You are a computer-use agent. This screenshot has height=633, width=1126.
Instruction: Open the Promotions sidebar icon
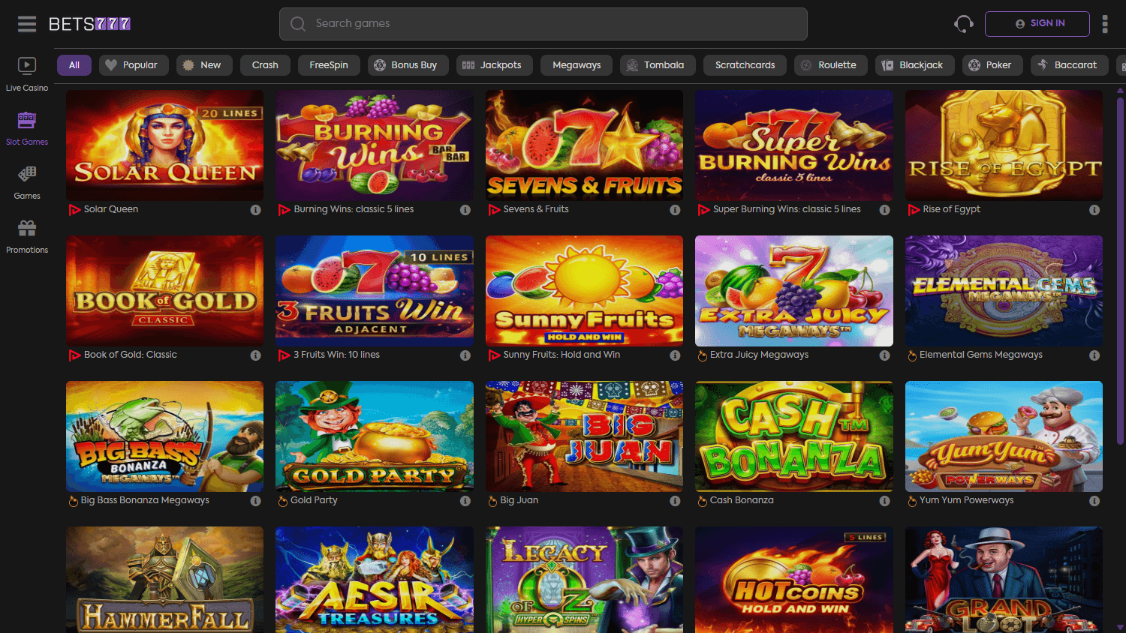tap(27, 235)
